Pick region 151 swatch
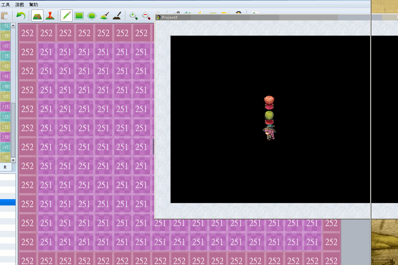The image size is (398, 265). click(5, 26)
